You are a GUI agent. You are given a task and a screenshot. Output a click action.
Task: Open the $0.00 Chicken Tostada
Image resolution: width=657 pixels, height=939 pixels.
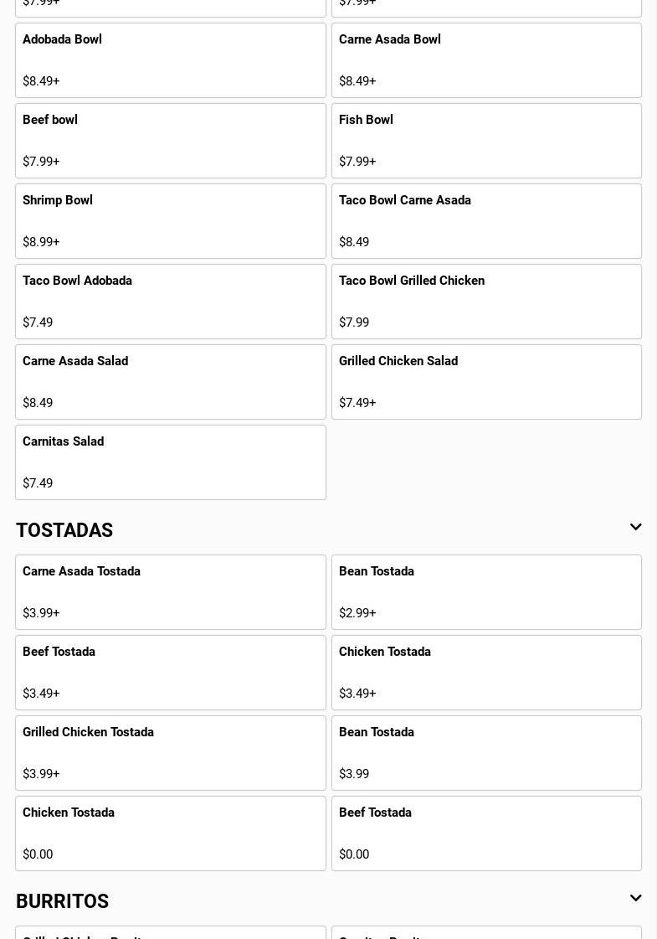point(170,833)
